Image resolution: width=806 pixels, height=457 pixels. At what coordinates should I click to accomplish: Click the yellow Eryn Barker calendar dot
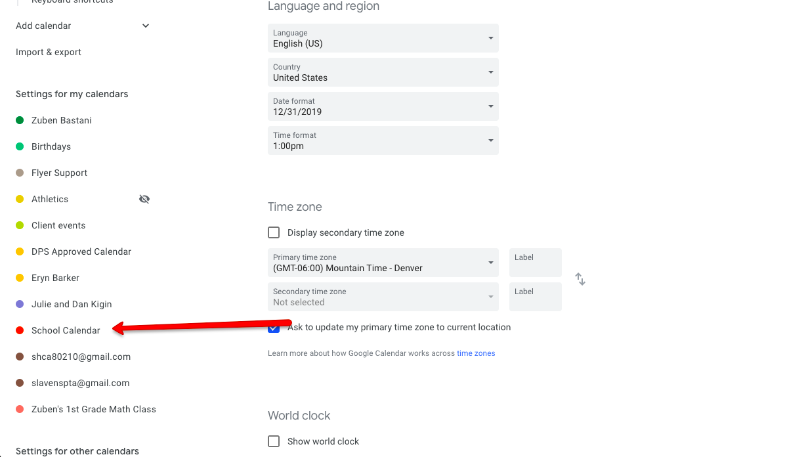[20, 278]
